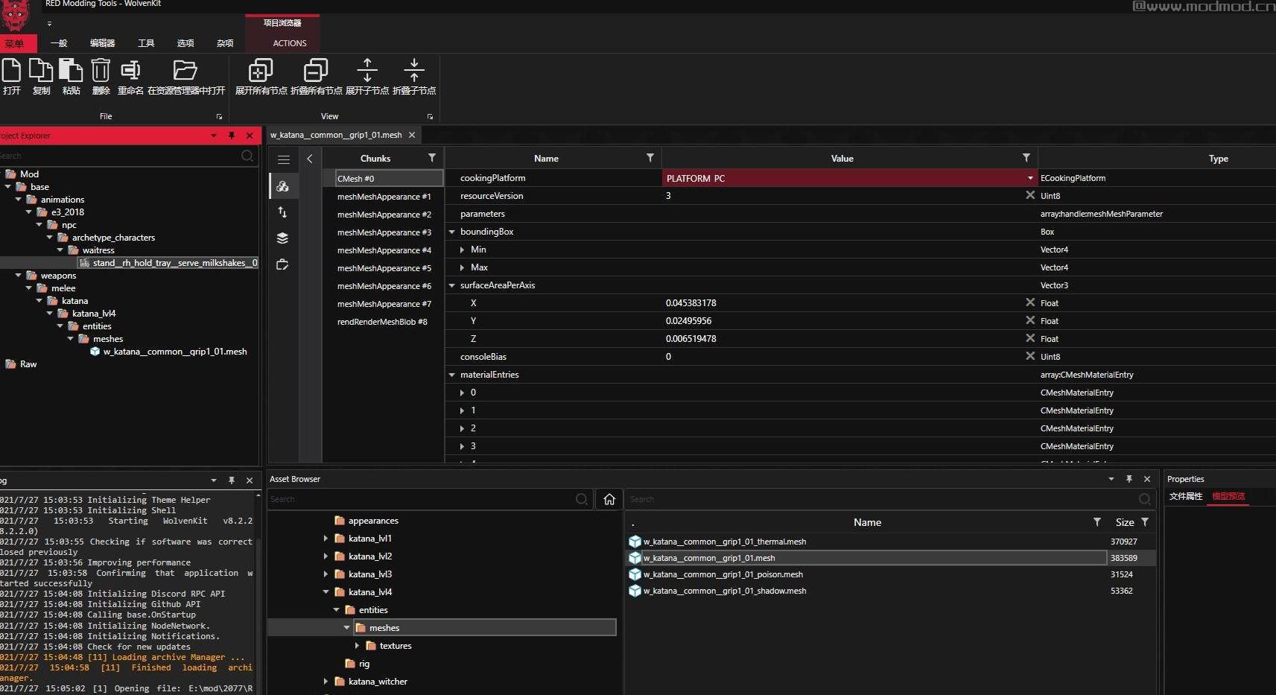
Task: Select the Raw folder in Project Explorer
Action: [28, 364]
